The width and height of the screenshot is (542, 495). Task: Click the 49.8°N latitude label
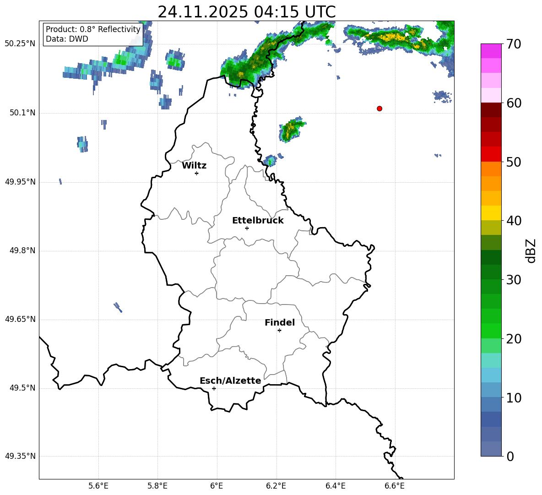[x=23, y=250]
